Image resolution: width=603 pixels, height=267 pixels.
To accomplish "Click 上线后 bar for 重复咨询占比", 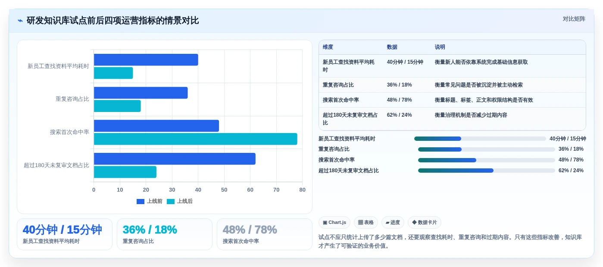I will 117,106.
